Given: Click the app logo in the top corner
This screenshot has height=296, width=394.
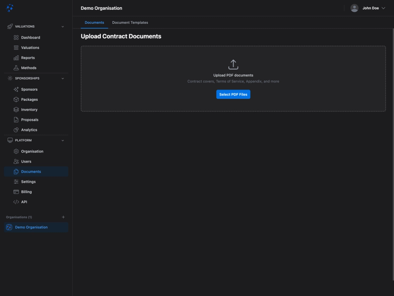Looking at the screenshot, I should point(10,8).
